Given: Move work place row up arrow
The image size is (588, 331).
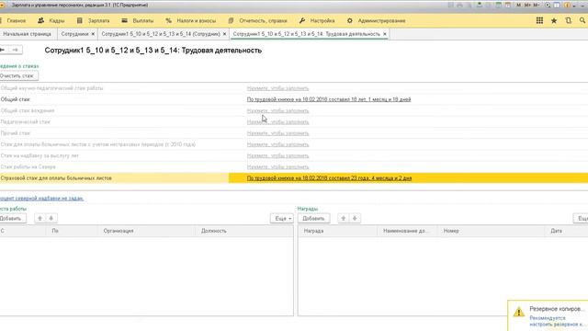Looking at the screenshot, I should [x=40, y=218].
